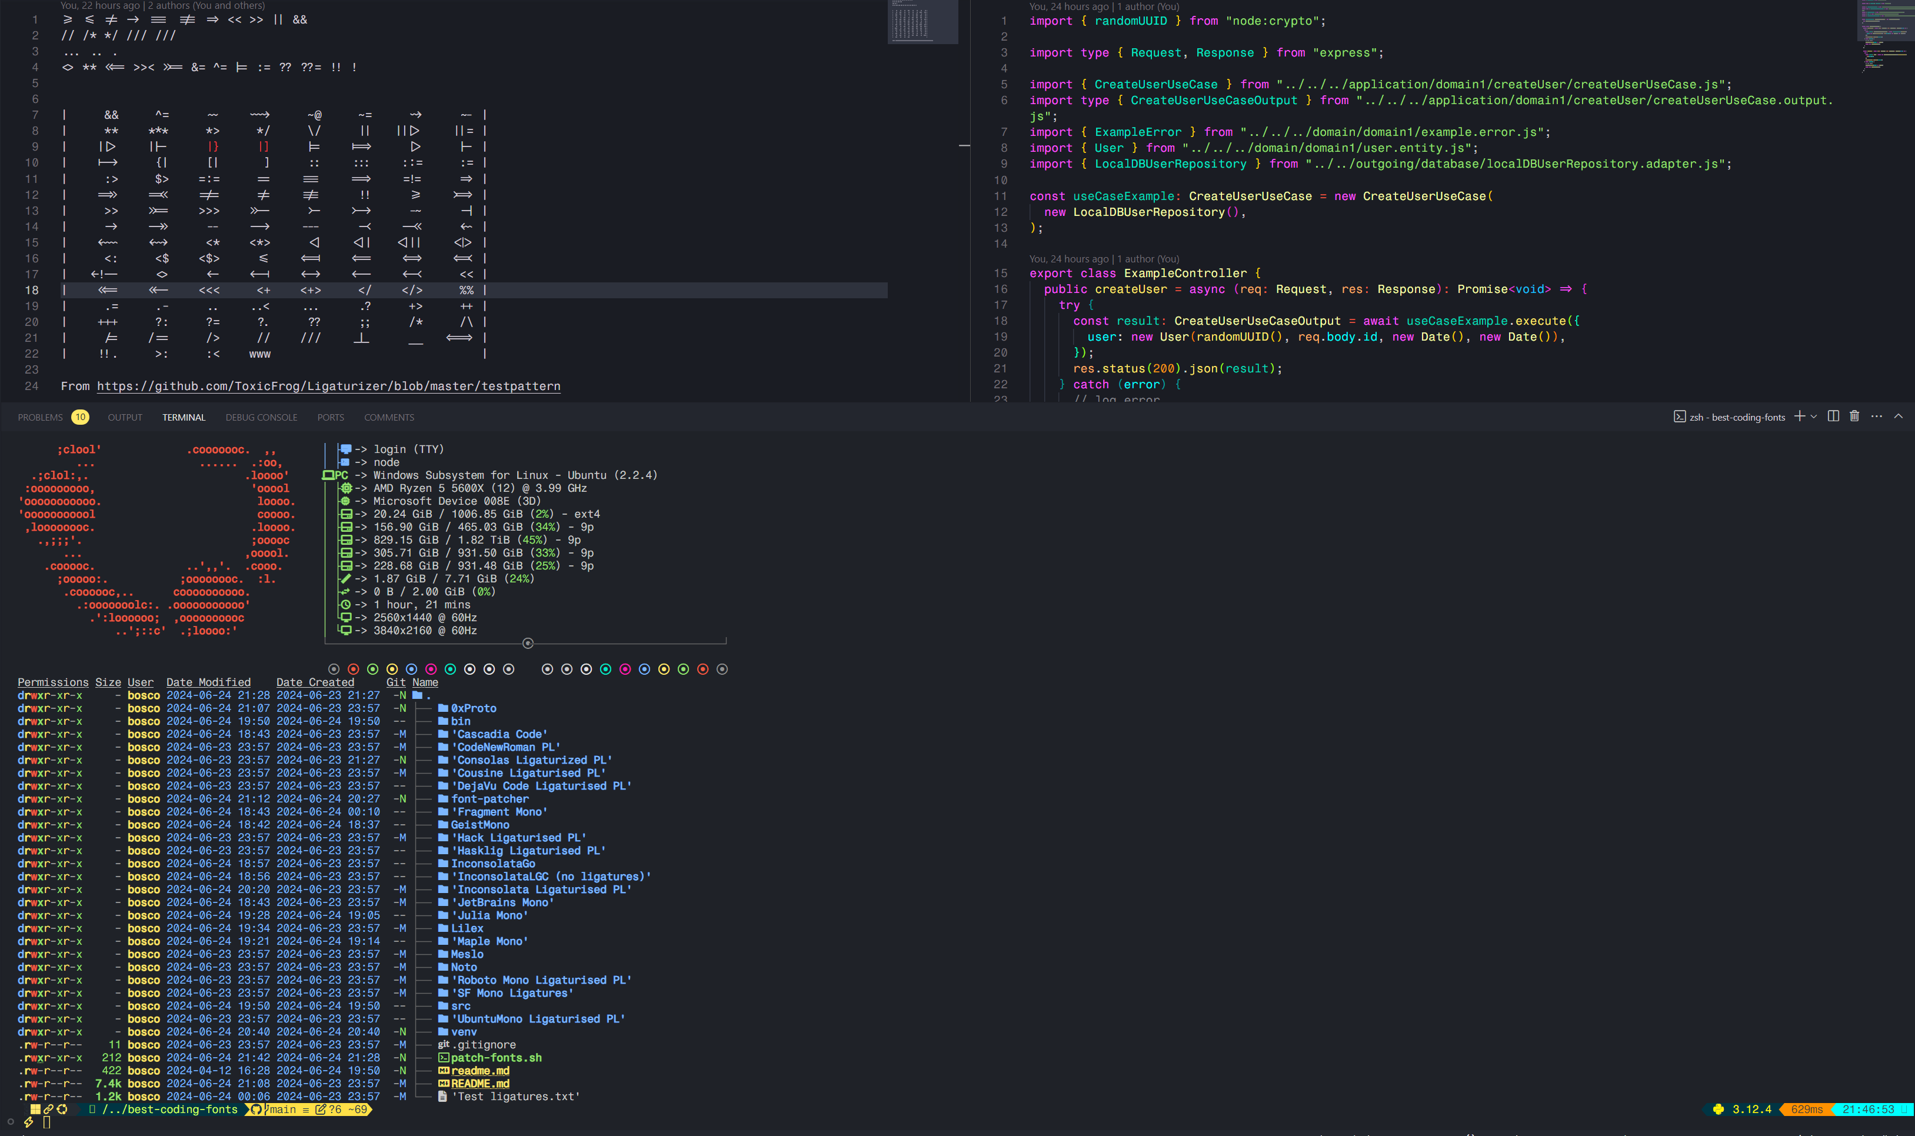This screenshot has height=1136, width=1915.
Task: Click the left editor minimap thumbnail
Action: pyautogui.click(x=922, y=23)
